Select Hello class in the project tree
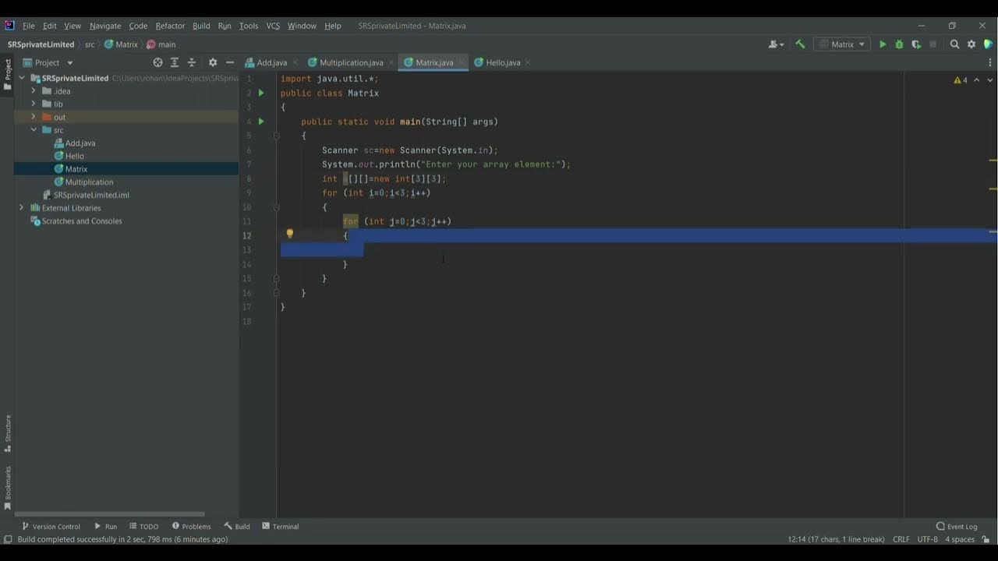Image resolution: width=998 pixels, height=561 pixels. tap(74, 156)
